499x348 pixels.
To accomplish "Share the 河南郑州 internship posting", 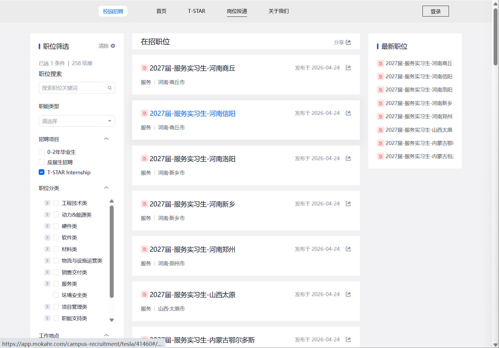I will coord(348,249).
